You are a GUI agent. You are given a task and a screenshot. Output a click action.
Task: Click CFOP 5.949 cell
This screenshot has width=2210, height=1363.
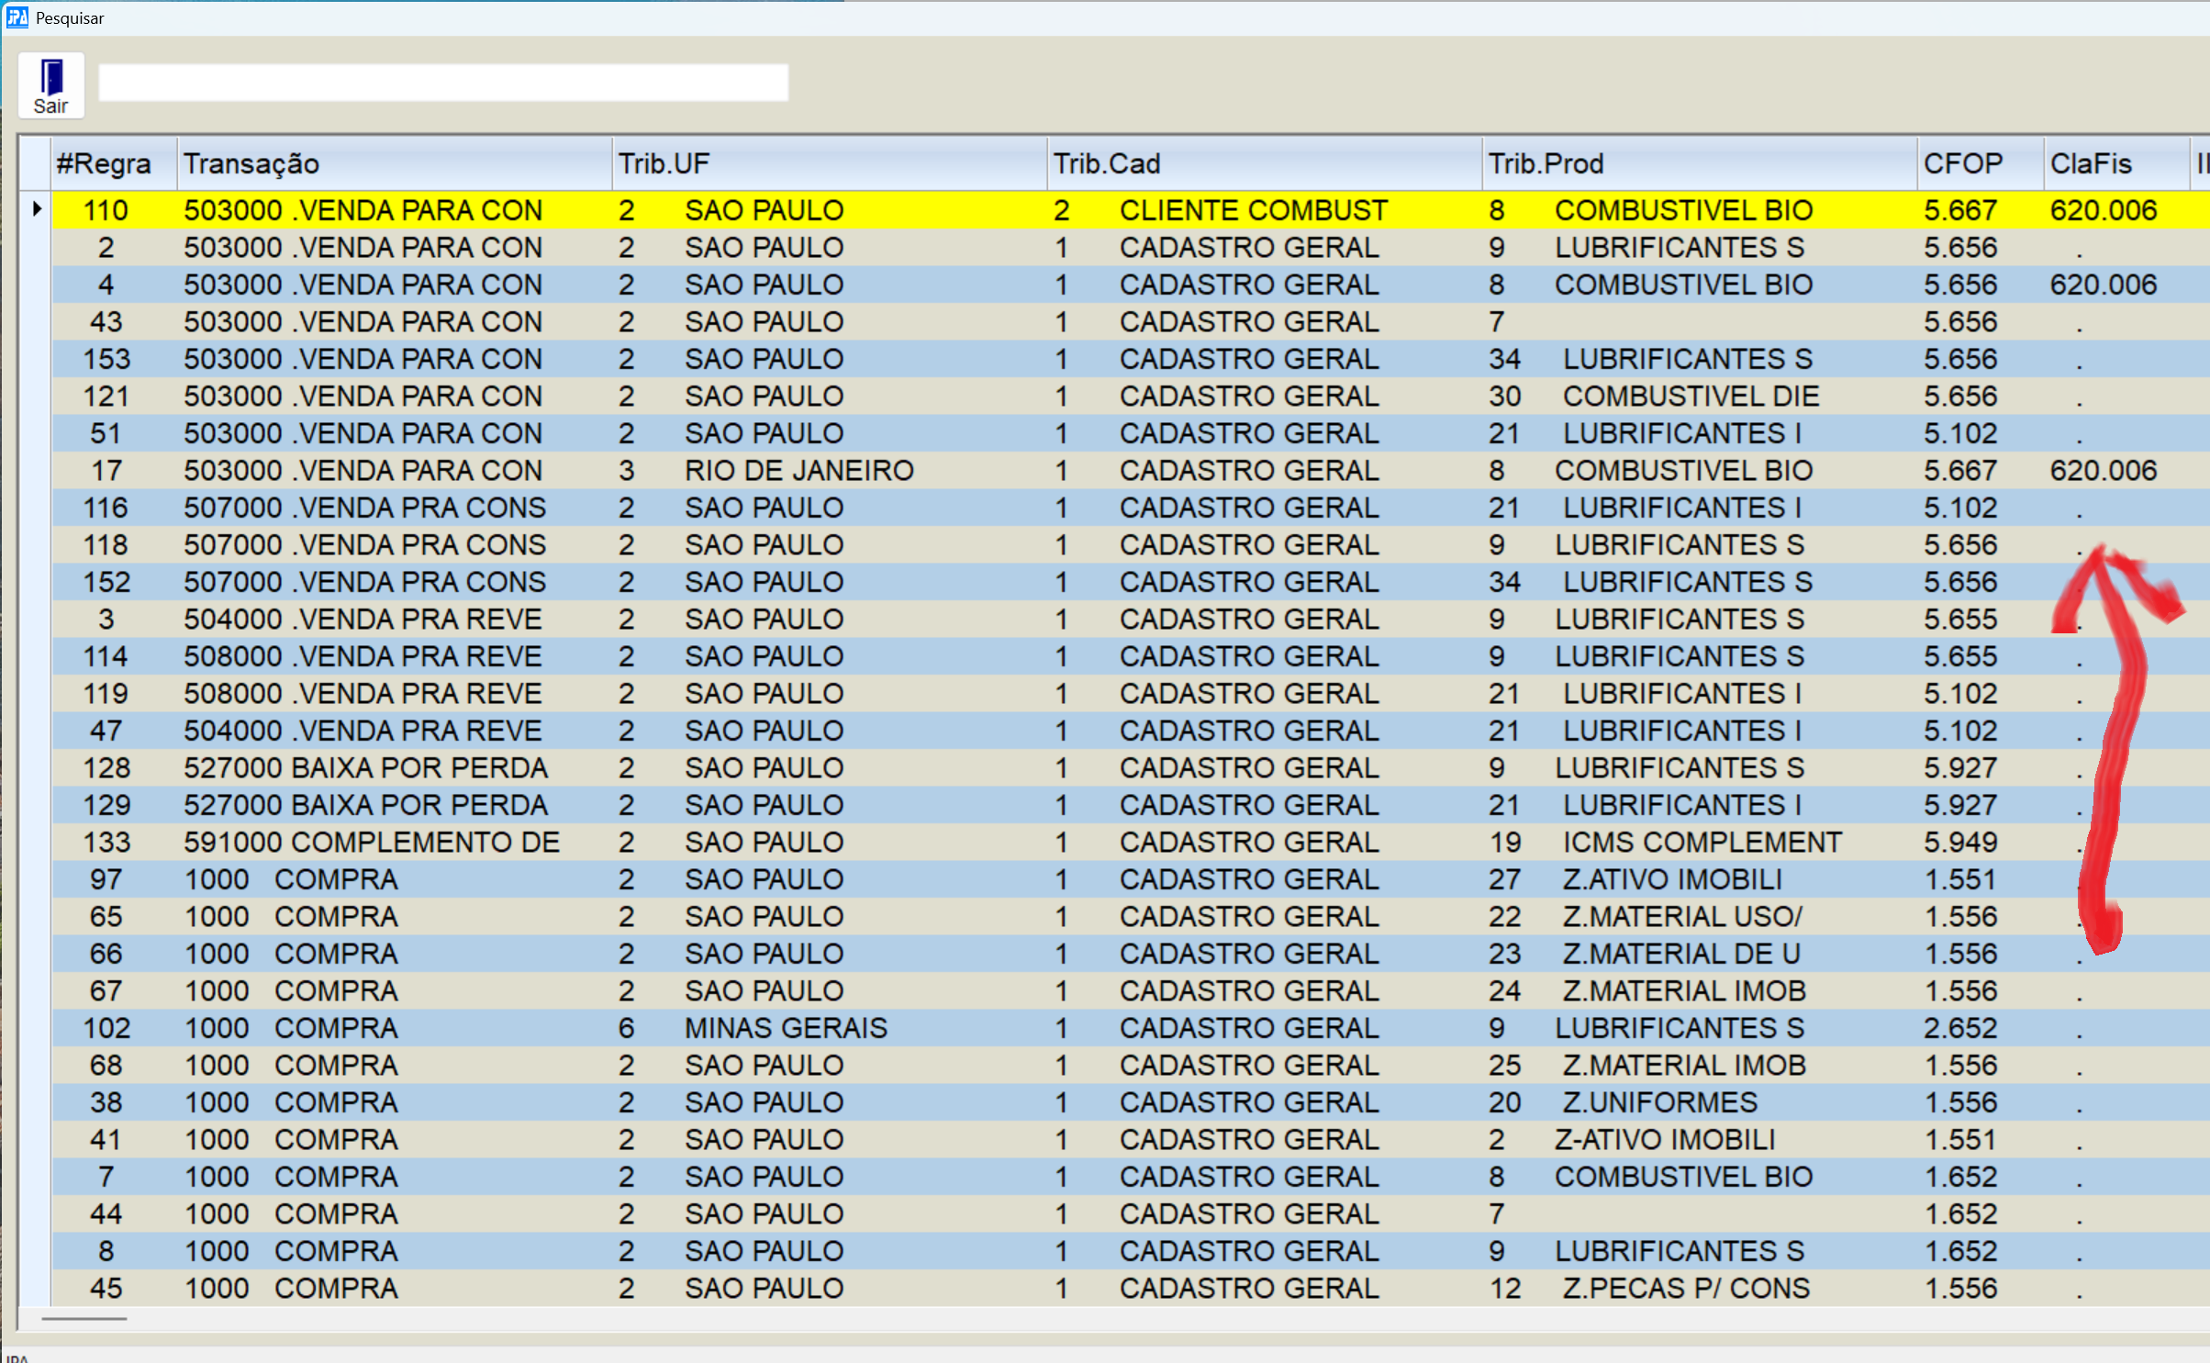click(x=1960, y=843)
